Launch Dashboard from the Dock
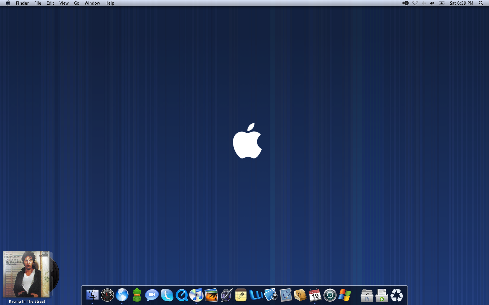 (107, 295)
